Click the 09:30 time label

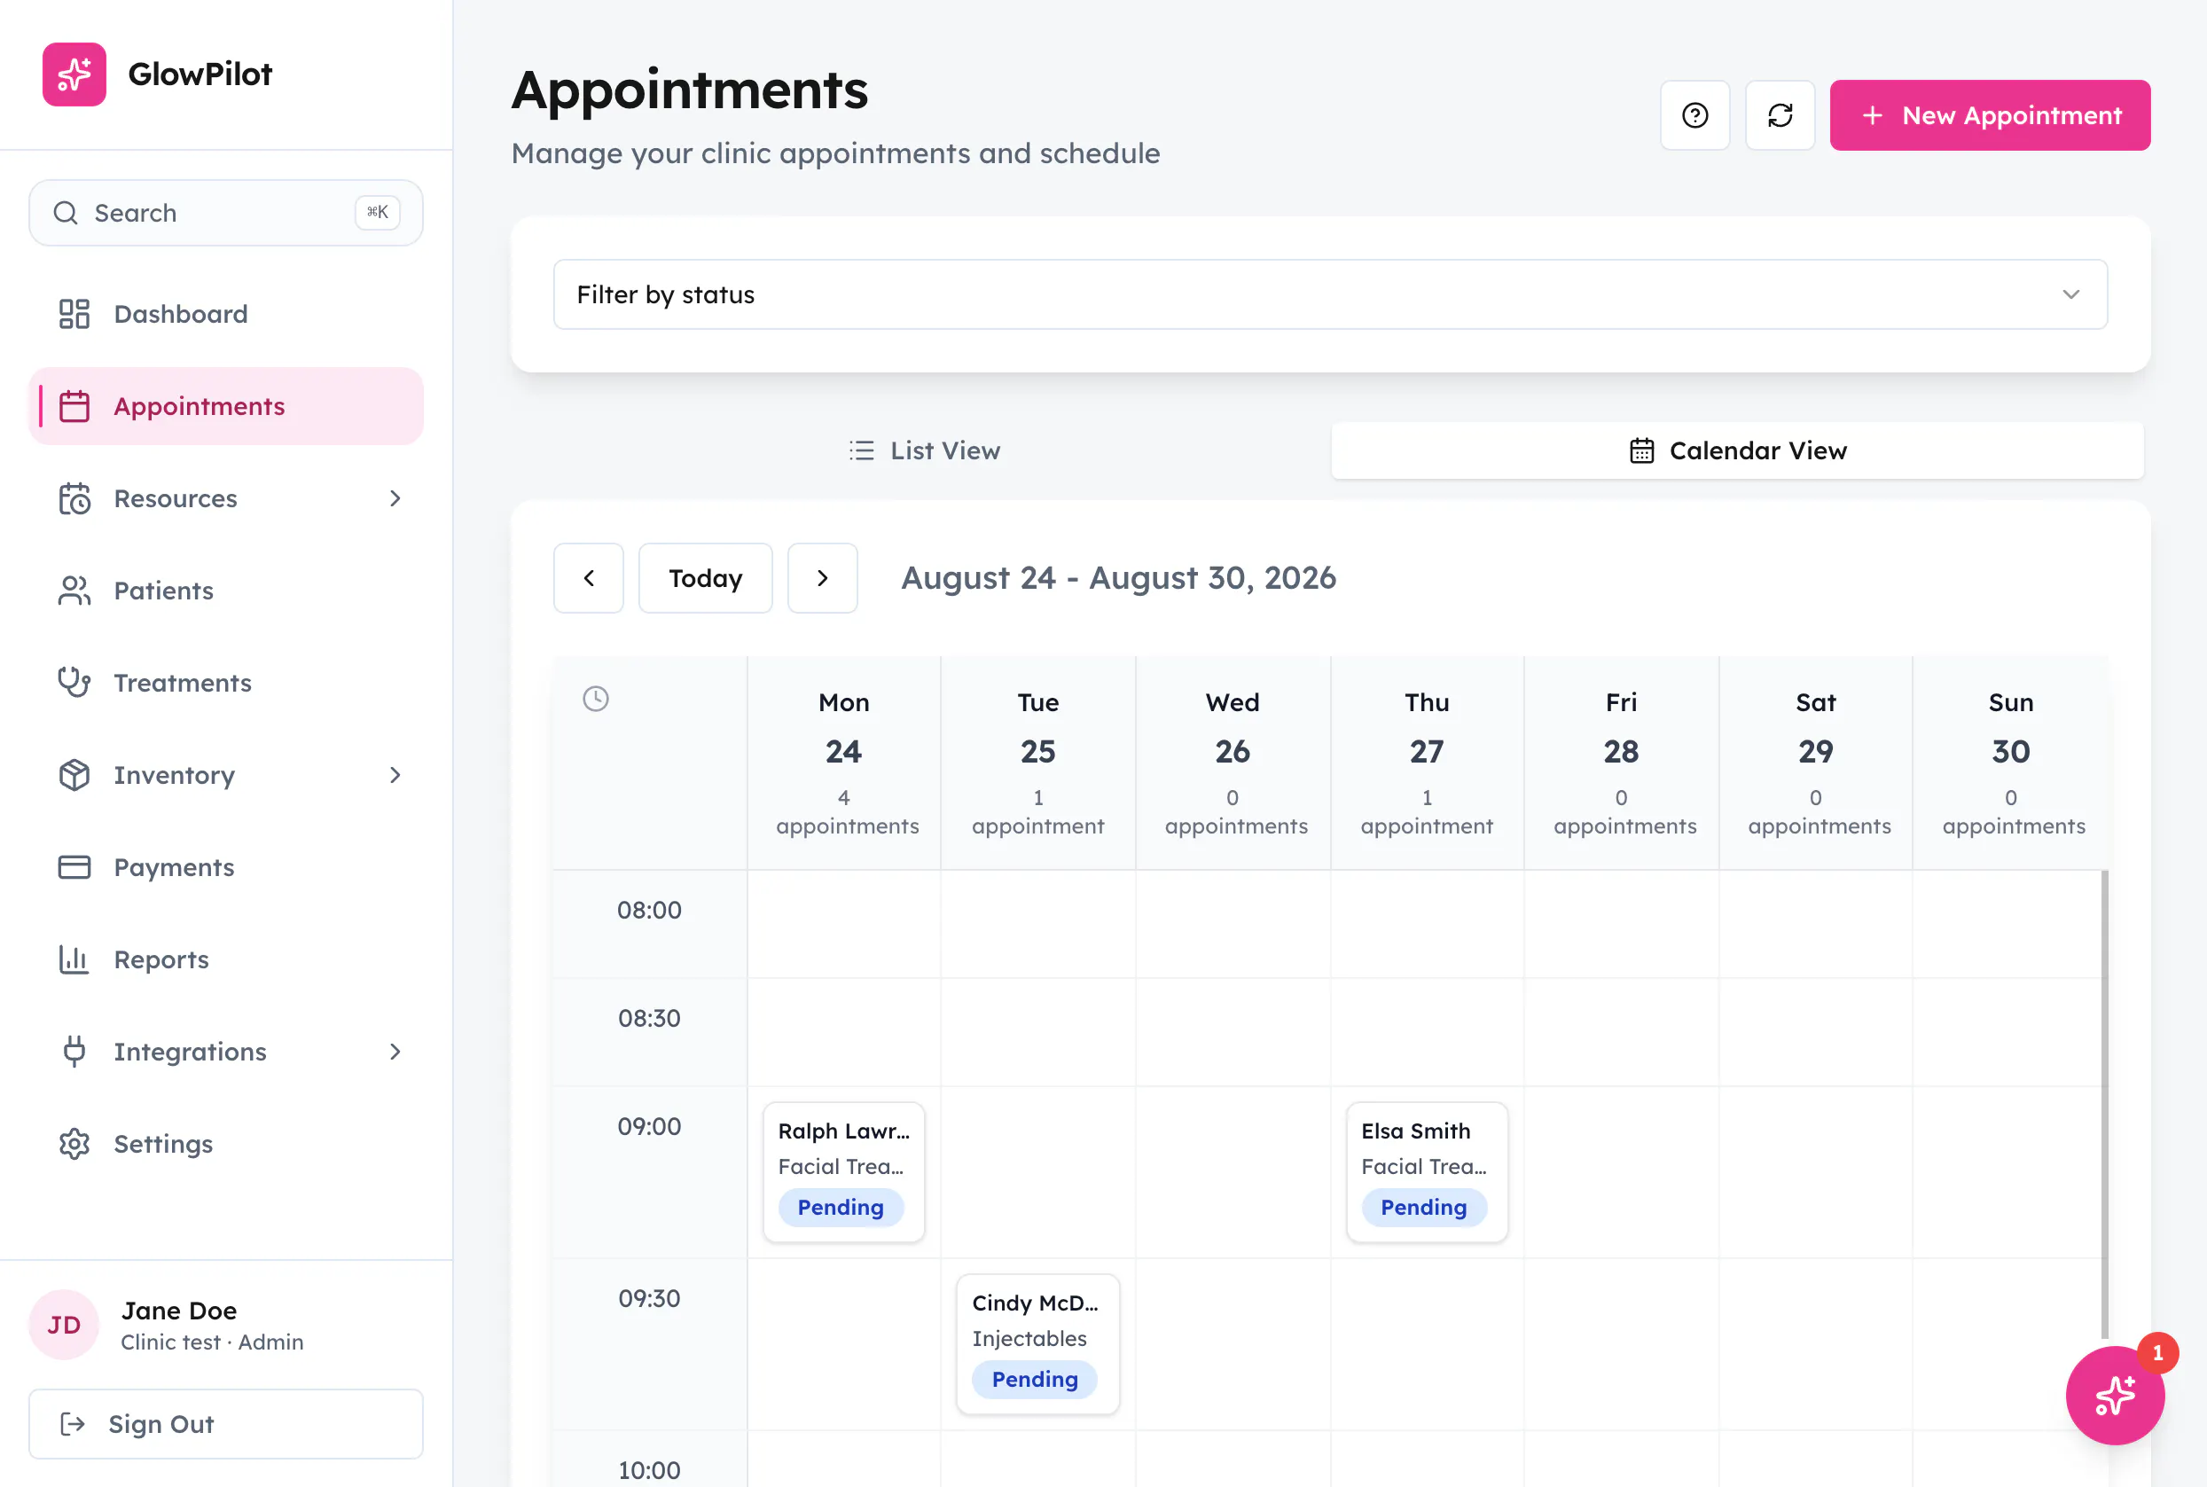[650, 1298]
